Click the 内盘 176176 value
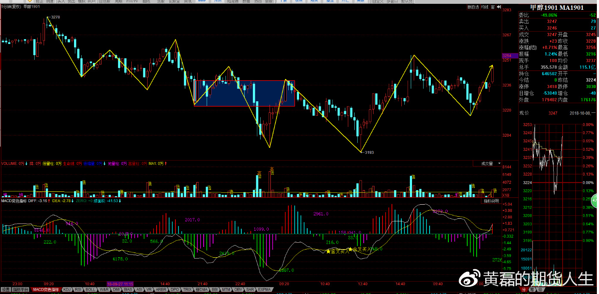Screen dimensions: 599x294 588,100
